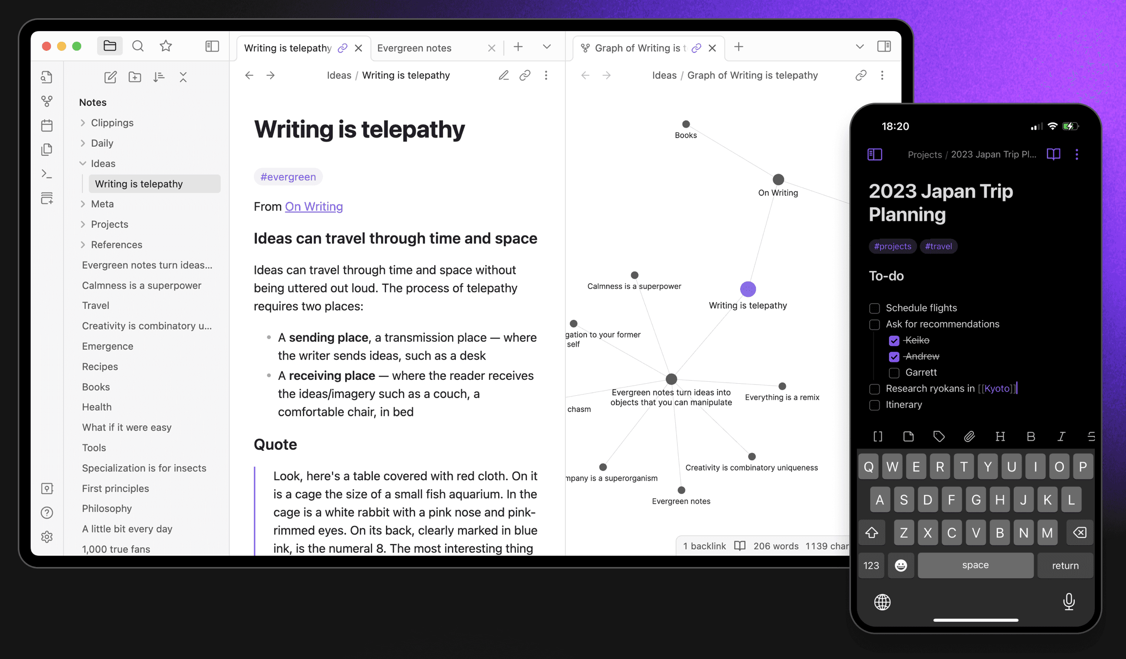Click the edit pencil icon in note header
Viewport: 1126px width, 659px height.
pos(503,75)
